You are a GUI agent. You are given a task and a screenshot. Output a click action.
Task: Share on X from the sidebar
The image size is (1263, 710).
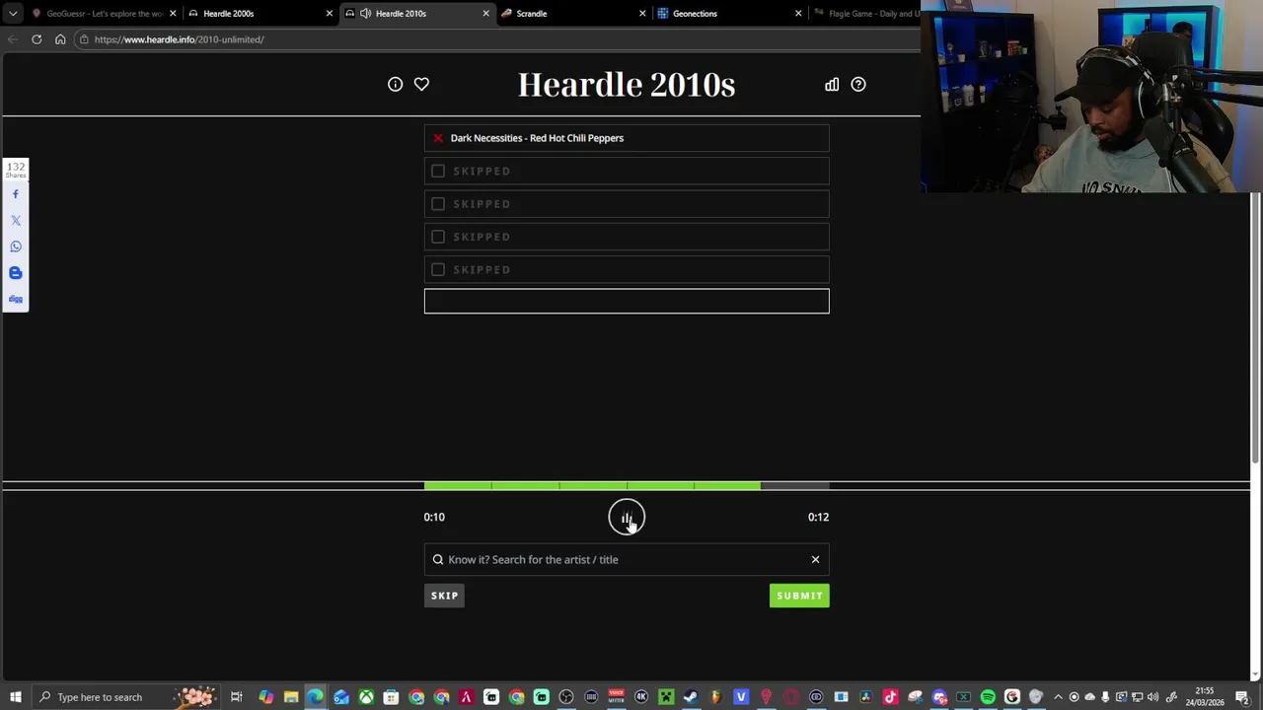coord(16,221)
